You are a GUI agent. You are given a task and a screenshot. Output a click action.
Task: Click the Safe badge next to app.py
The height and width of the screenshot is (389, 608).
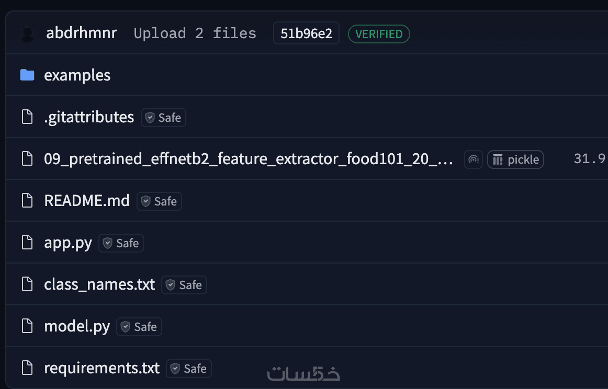pos(121,243)
